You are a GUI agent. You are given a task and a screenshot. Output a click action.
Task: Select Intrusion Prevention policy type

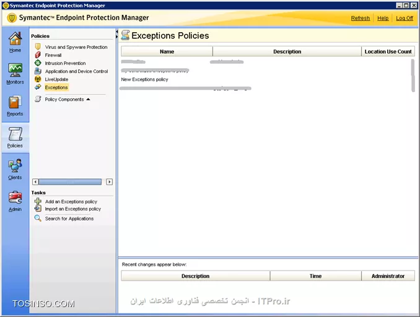[65, 63]
